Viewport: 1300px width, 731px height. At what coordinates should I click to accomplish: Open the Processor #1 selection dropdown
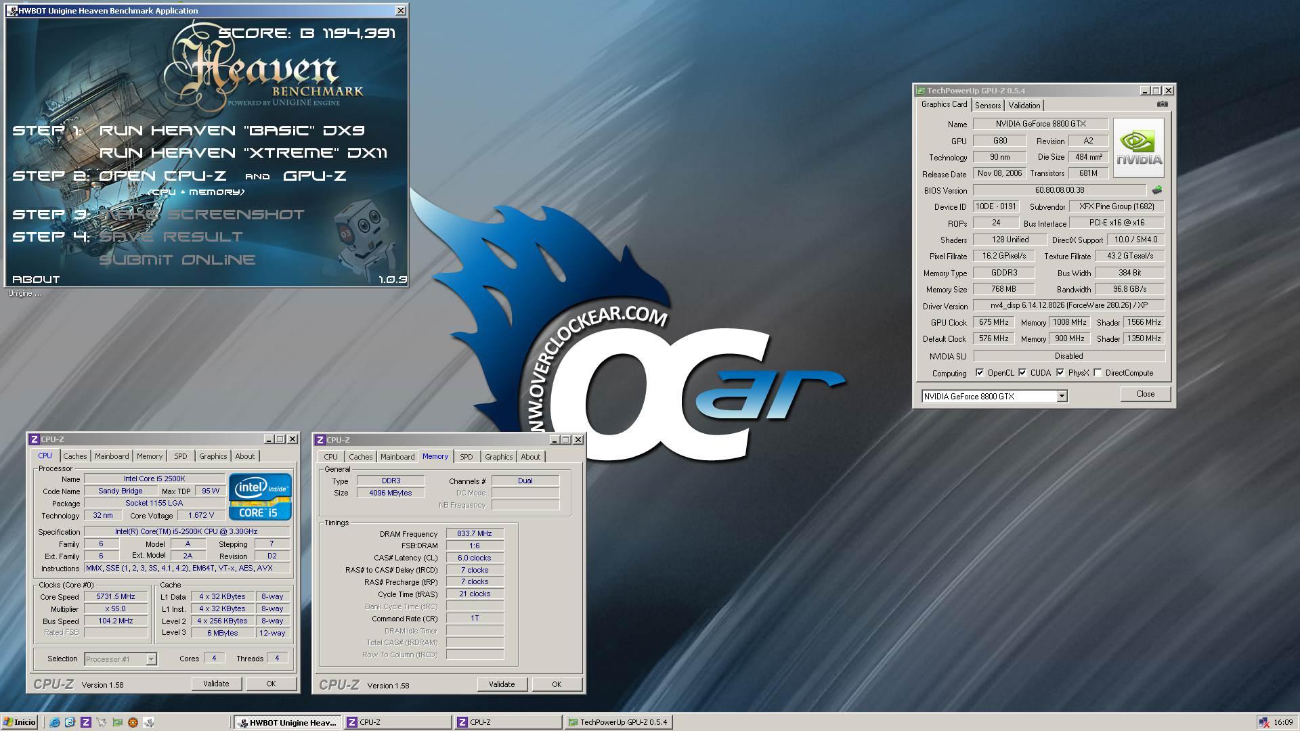[x=151, y=659]
